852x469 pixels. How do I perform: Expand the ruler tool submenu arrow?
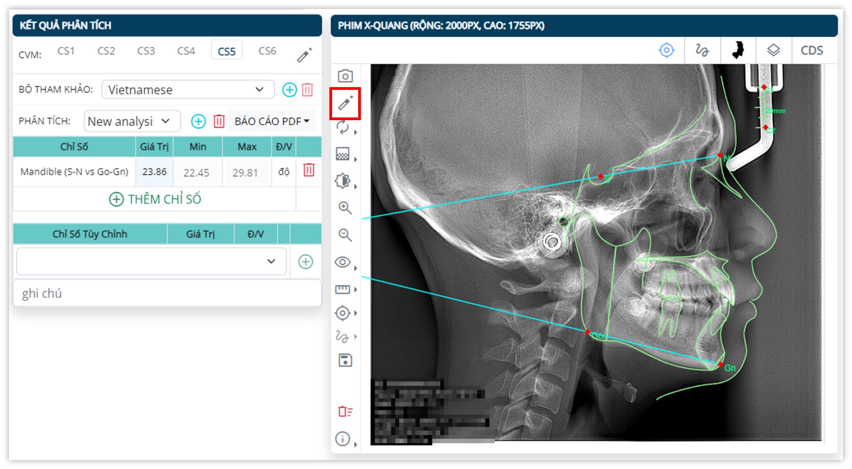tap(355, 290)
